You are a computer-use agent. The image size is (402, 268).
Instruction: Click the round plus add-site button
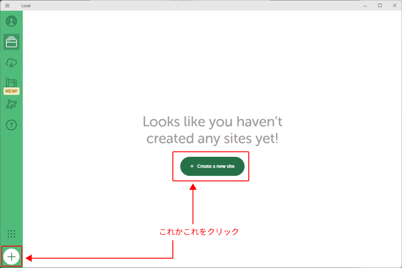click(11, 257)
